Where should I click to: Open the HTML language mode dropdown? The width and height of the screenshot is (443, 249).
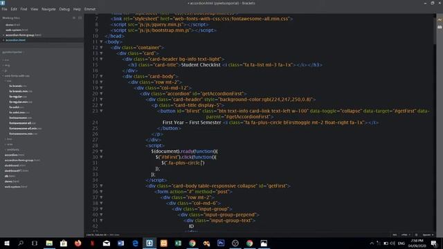(406, 235)
